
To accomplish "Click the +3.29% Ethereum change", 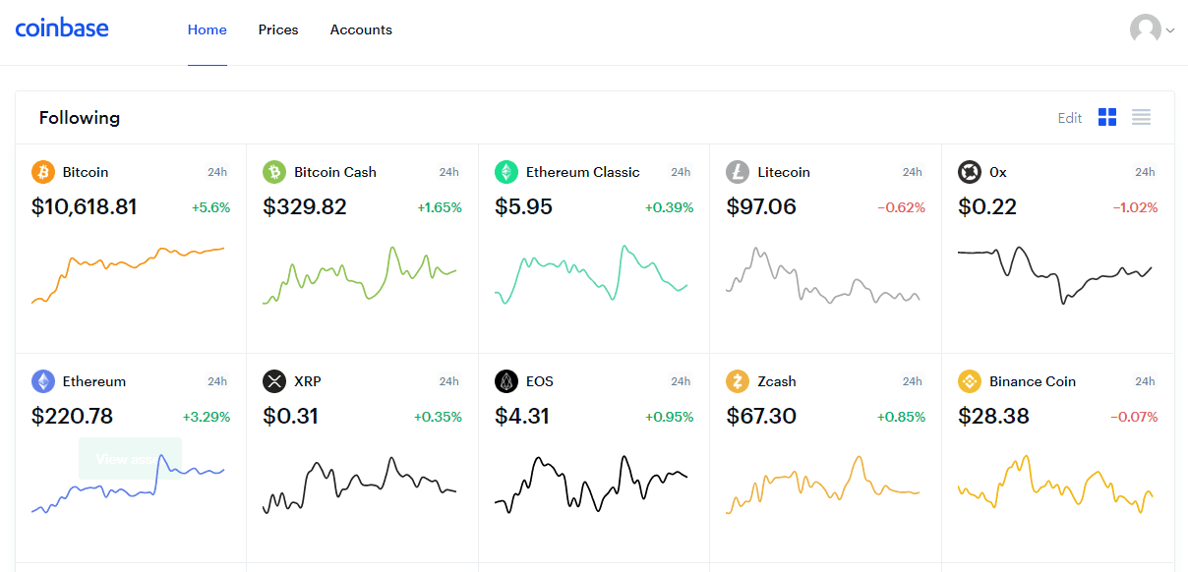I will pos(207,417).
